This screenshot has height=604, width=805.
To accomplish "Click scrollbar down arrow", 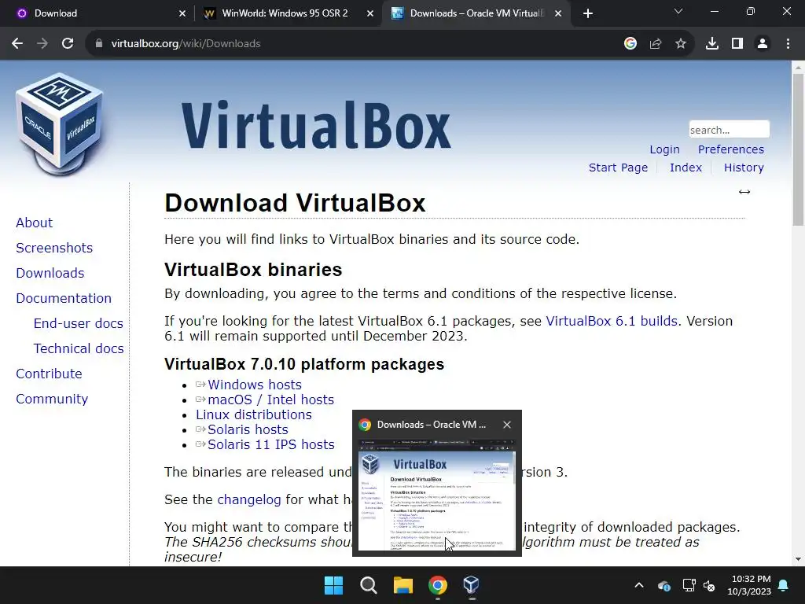I will 798,559.
